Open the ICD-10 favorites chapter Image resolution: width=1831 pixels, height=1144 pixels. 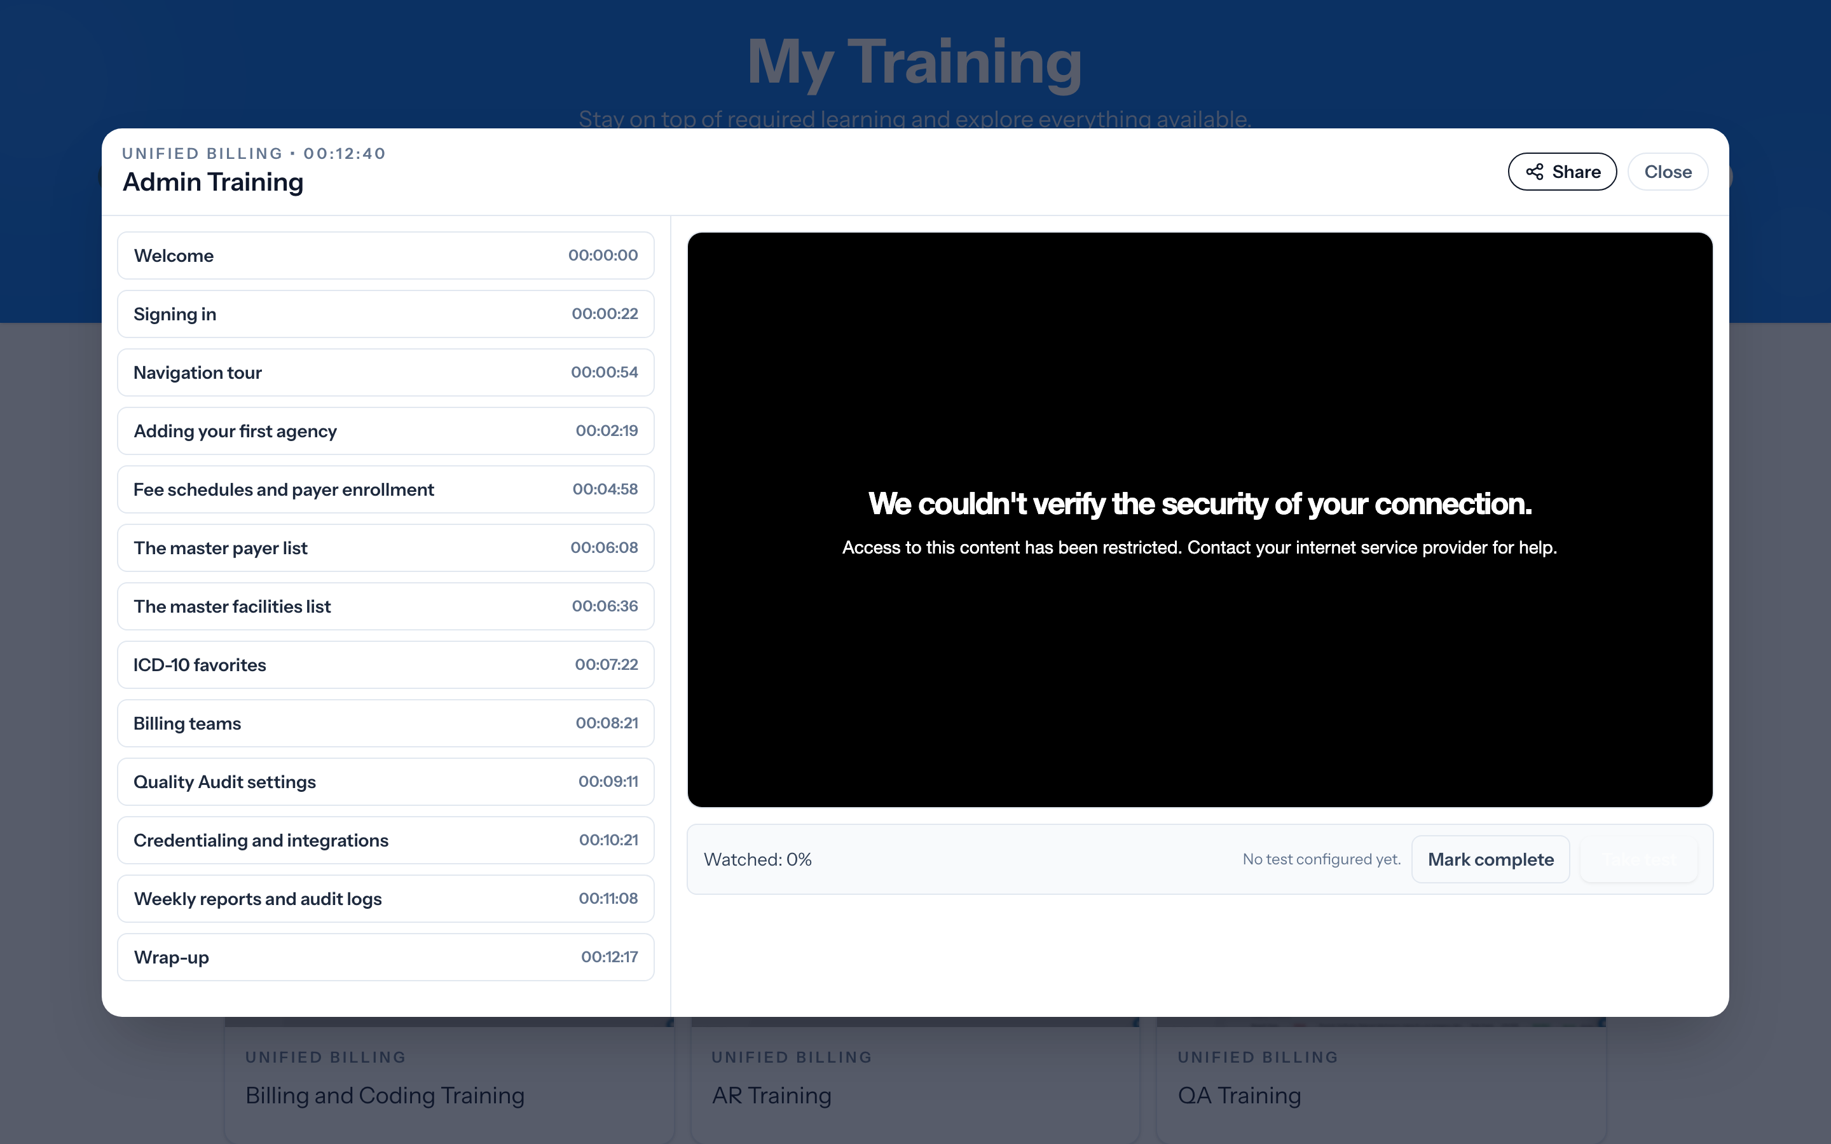pyautogui.click(x=386, y=665)
